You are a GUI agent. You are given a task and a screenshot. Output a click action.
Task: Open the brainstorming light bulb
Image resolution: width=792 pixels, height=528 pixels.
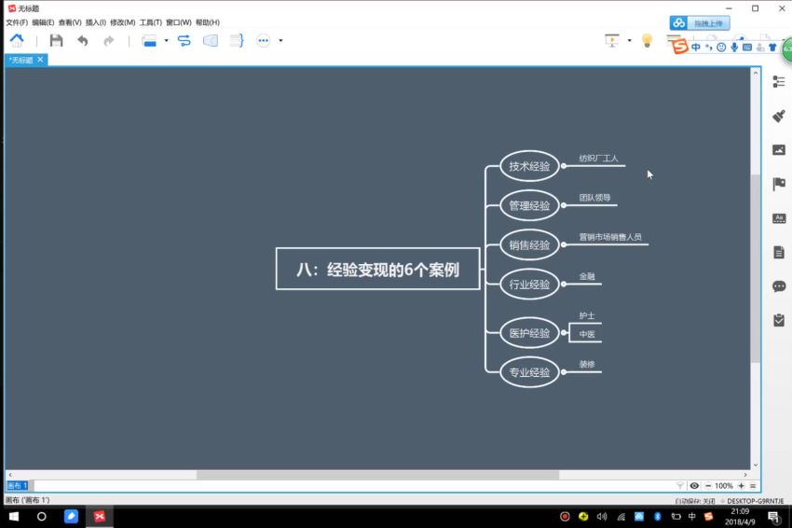coord(647,40)
